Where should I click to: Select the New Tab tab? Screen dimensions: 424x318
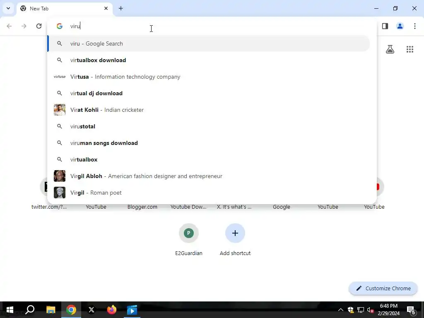(65, 8)
